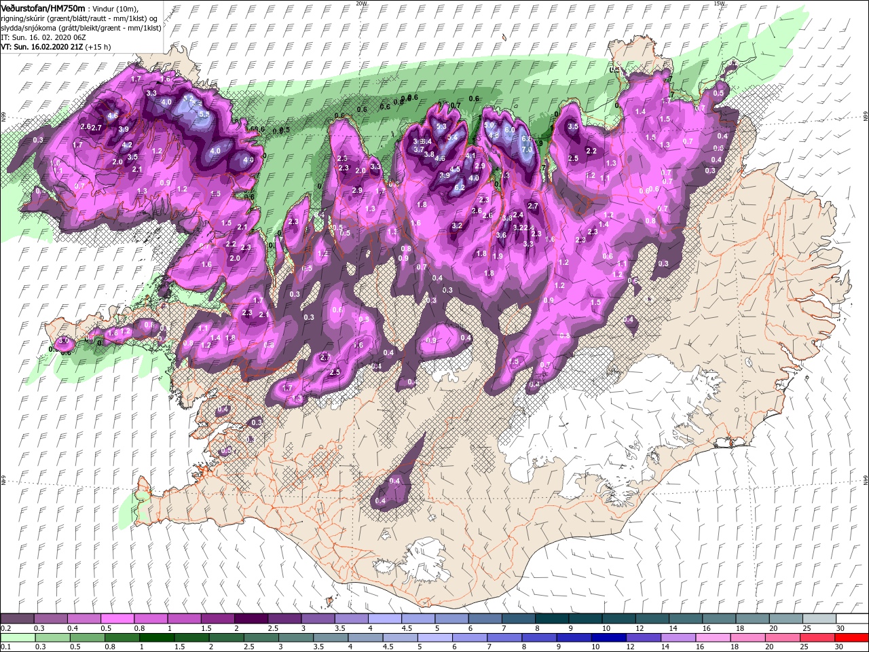The width and height of the screenshot is (869, 652).
Task: Click the '30' label in the top legend row
Action: point(840,628)
